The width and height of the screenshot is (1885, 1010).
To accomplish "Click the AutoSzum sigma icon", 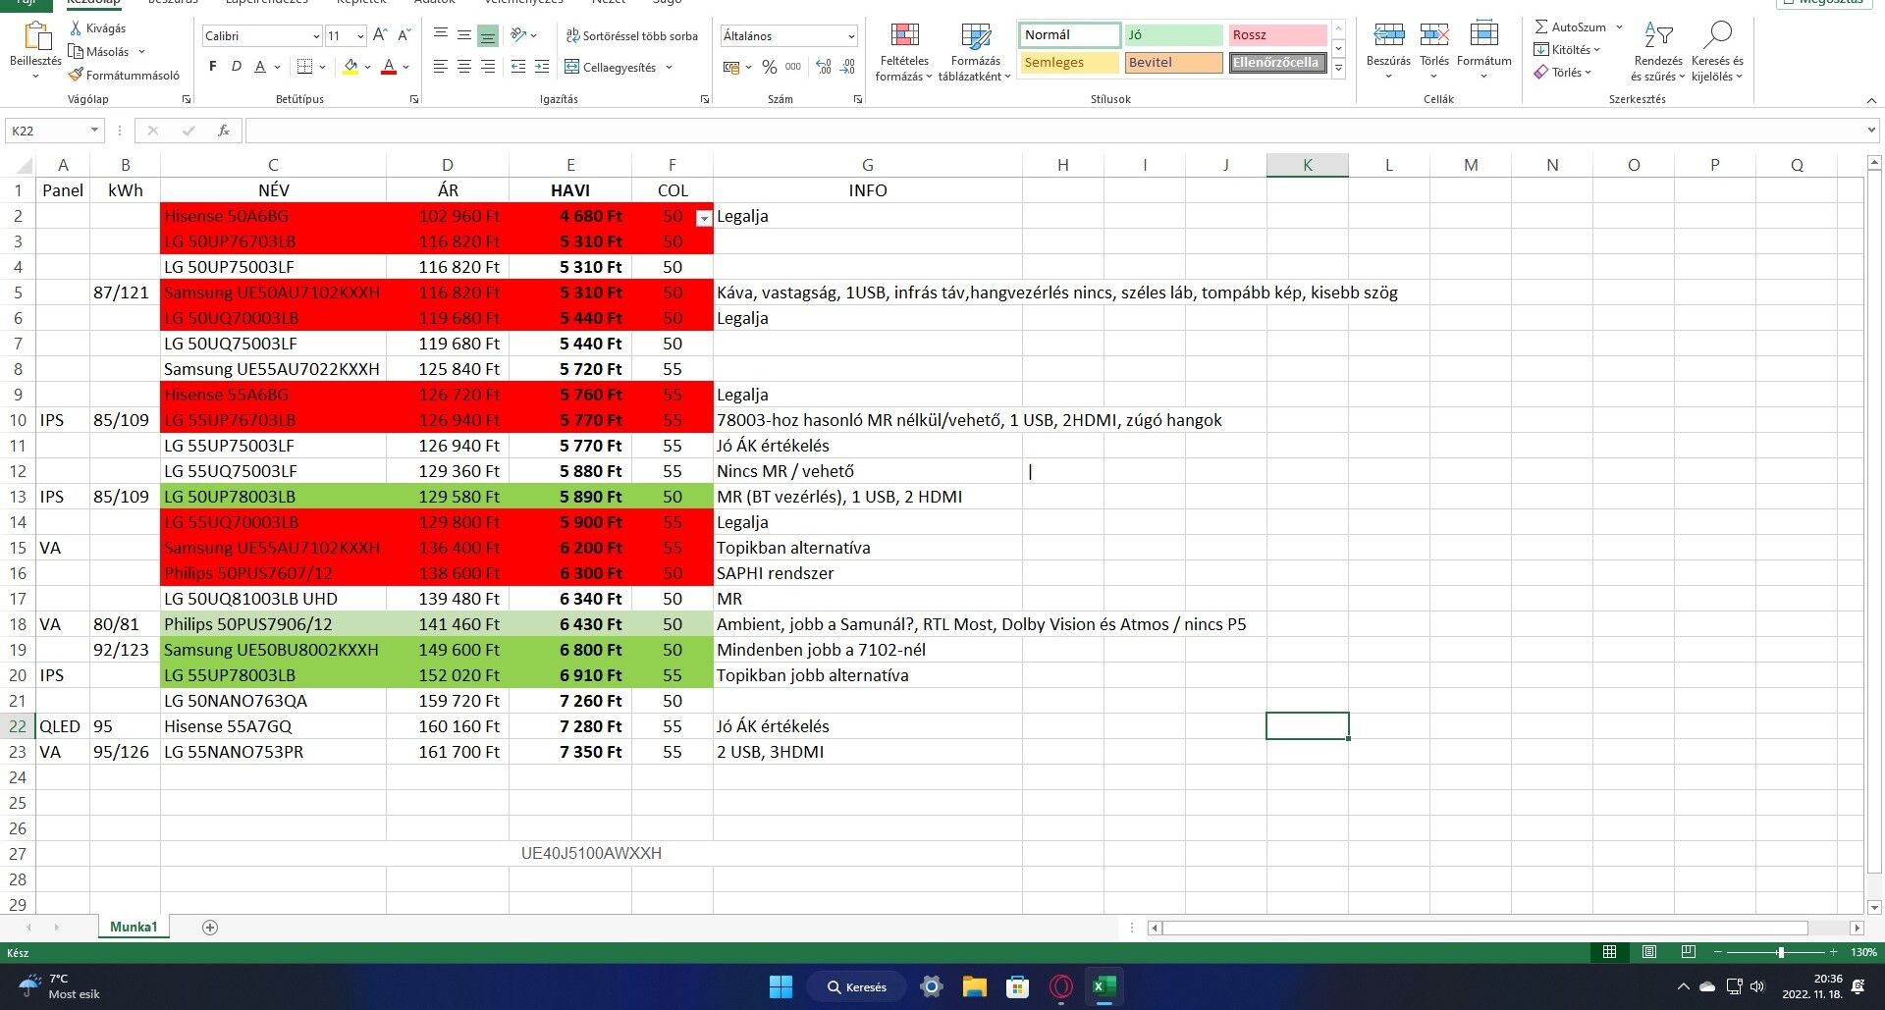I will point(1541,27).
